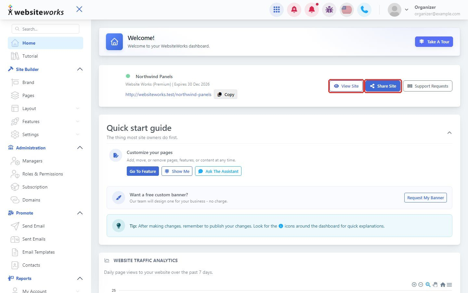Click the Go To Feature button

click(x=143, y=171)
